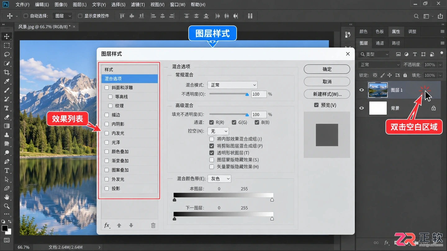447x251 pixels.
Task: Open the 类型 layer filter dropdown
Action: tap(374, 54)
